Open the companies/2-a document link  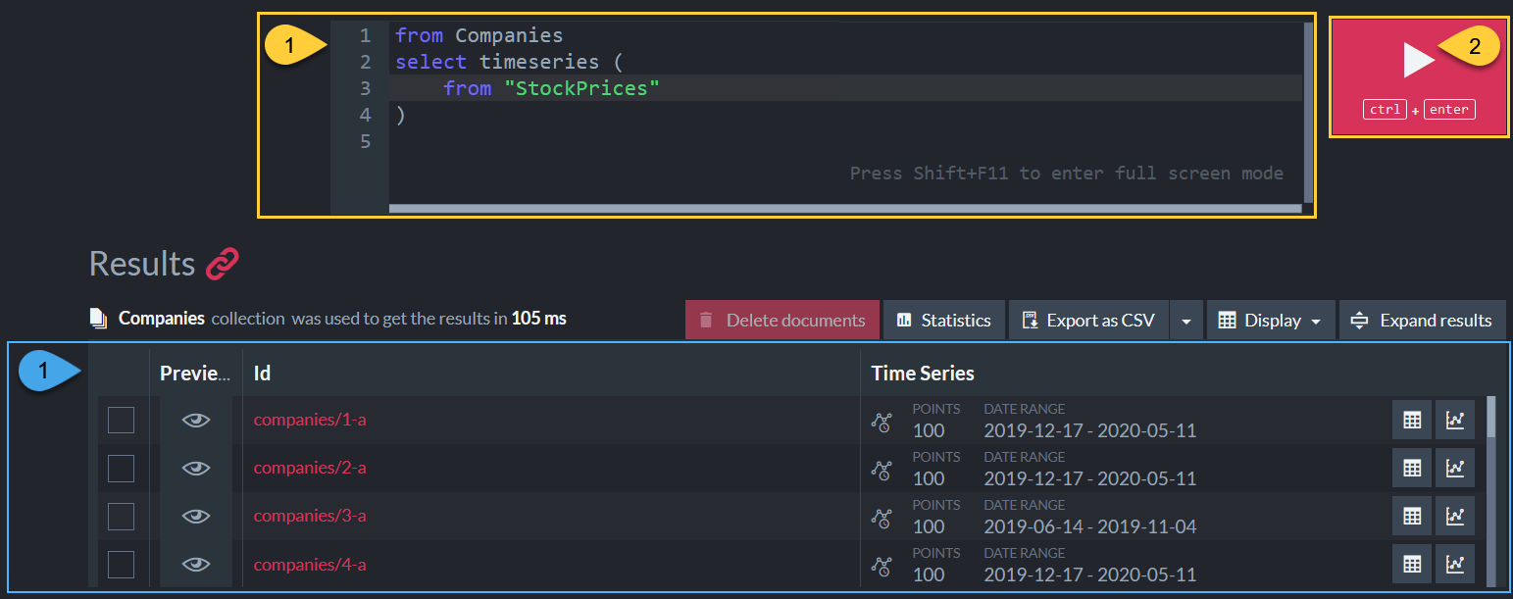pos(310,468)
